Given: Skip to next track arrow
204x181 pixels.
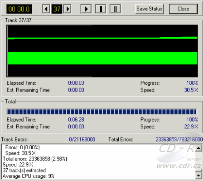Looking at the screenshot, I should coord(68,9).
